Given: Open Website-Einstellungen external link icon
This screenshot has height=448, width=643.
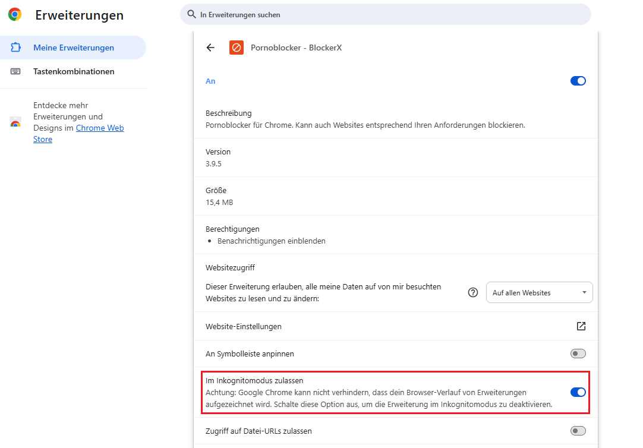Looking at the screenshot, I should (581, 326).
